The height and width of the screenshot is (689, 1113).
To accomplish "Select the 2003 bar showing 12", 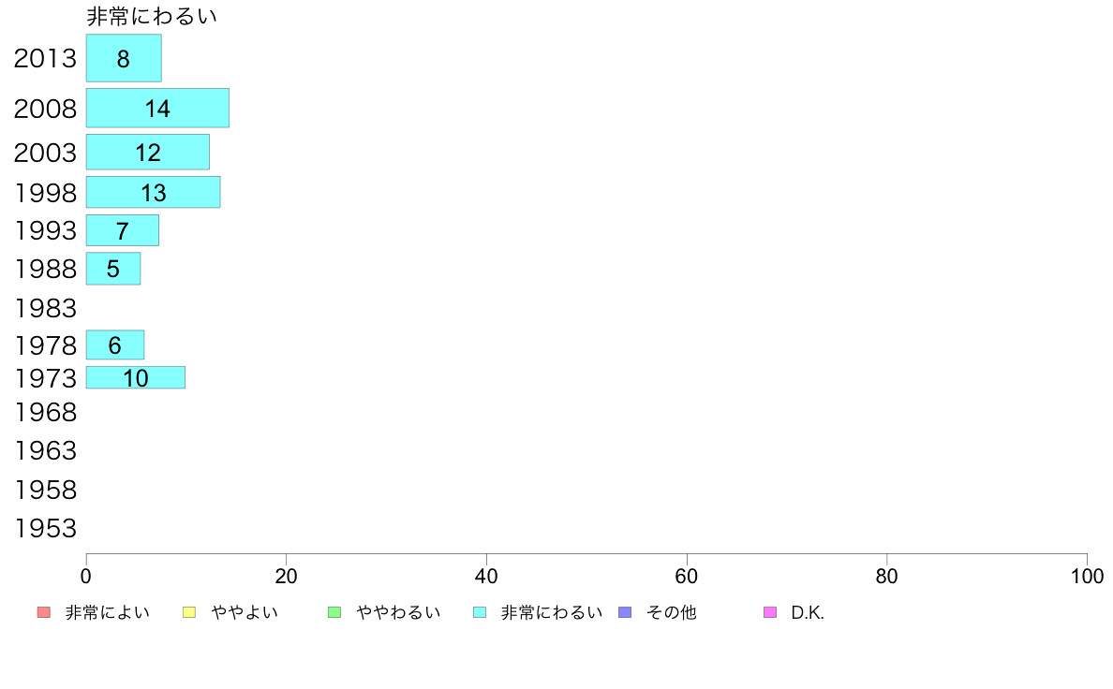I will (148, 152).
